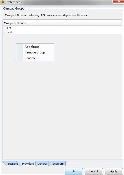This screenshot has width=124, height=175.
Task: Choose Remove Group from context menu
Action: [x=35, y=52]
